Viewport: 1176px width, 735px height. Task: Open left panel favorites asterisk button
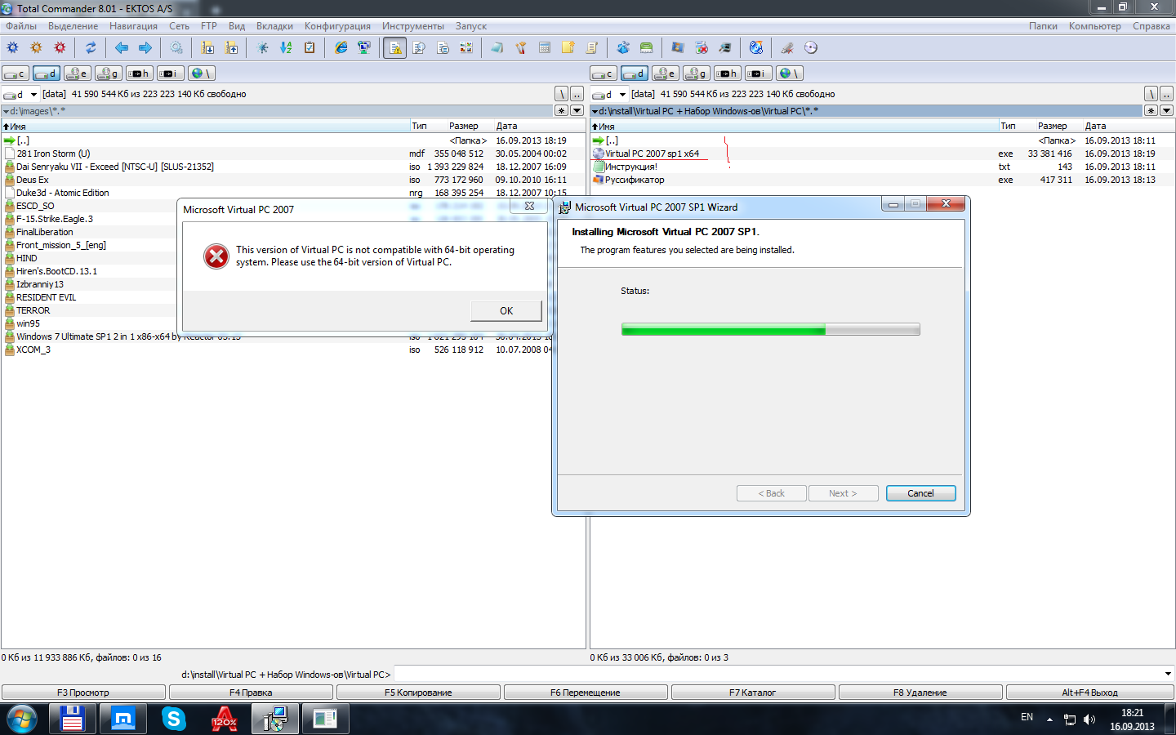click(x=562, y=110)
